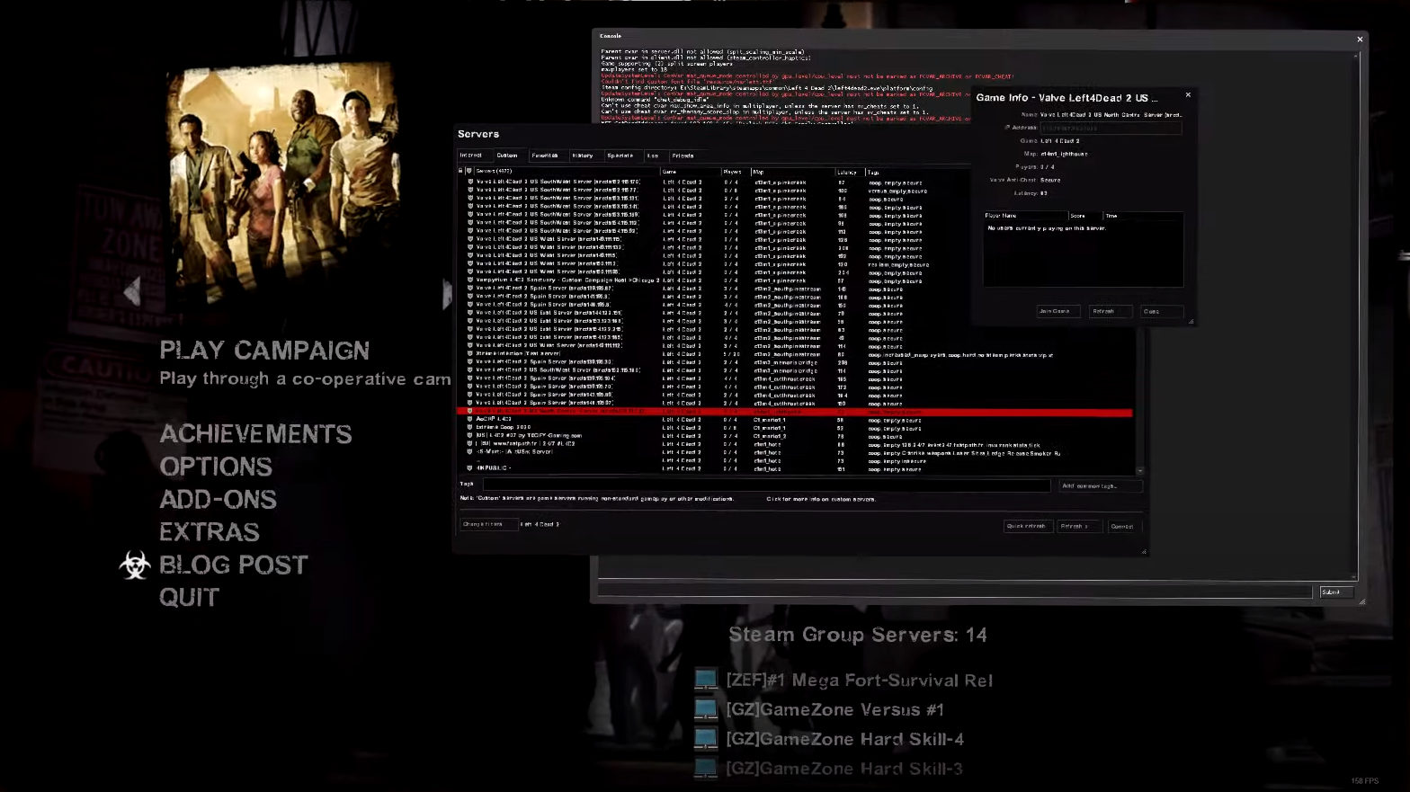The height and width of the screenshot is (792, 1410).
Task: Click the right arrow beside the campaign poster
Action: (447, 294)
